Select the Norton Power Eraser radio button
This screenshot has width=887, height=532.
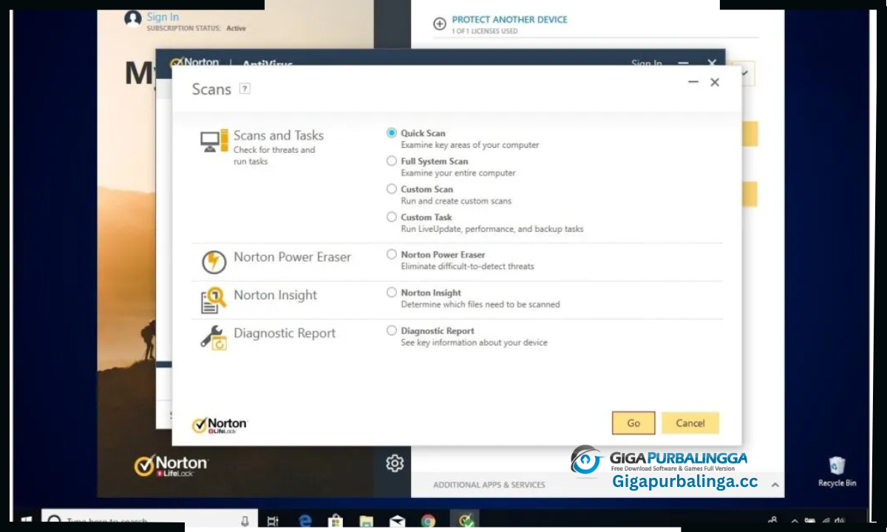pos(392,254)
